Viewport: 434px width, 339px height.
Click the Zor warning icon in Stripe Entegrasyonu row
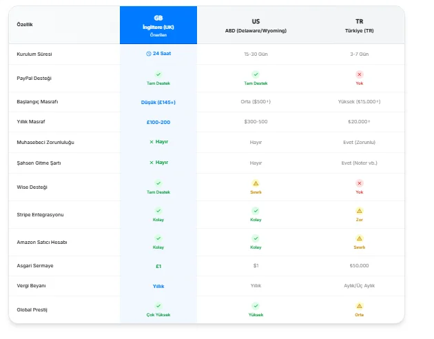[x=360, y=211]
